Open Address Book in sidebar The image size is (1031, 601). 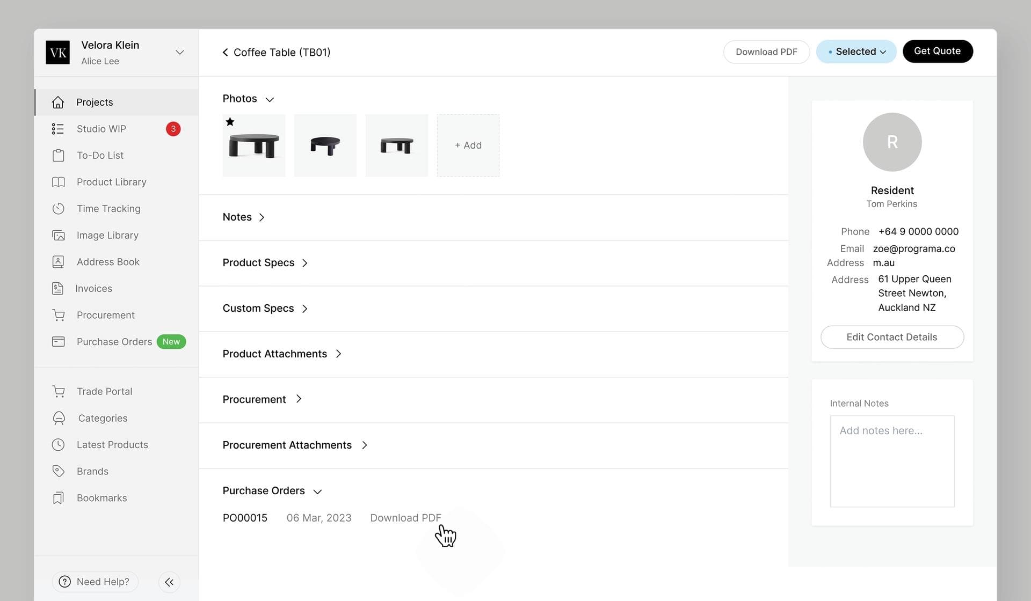[117, 262]
